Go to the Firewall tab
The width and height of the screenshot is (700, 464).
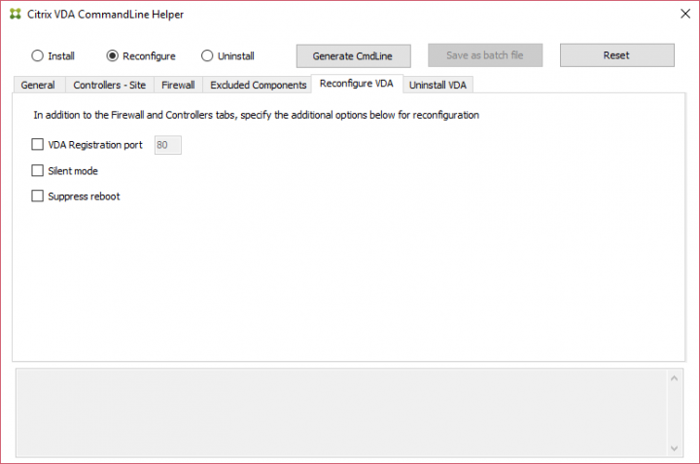(178, 85)
